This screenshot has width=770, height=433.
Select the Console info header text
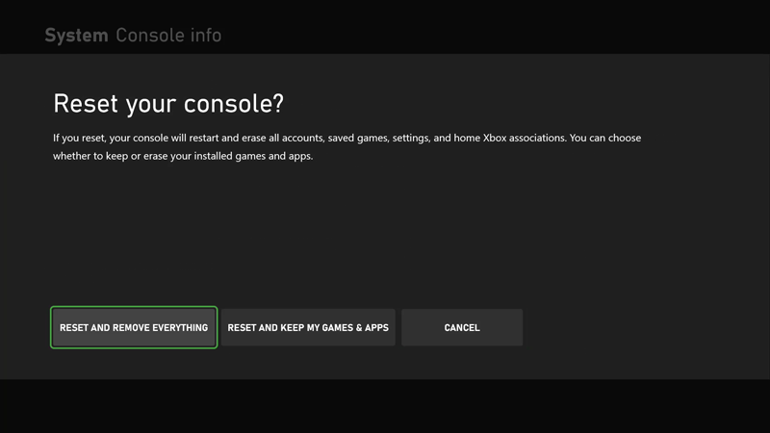coord(168,36)
